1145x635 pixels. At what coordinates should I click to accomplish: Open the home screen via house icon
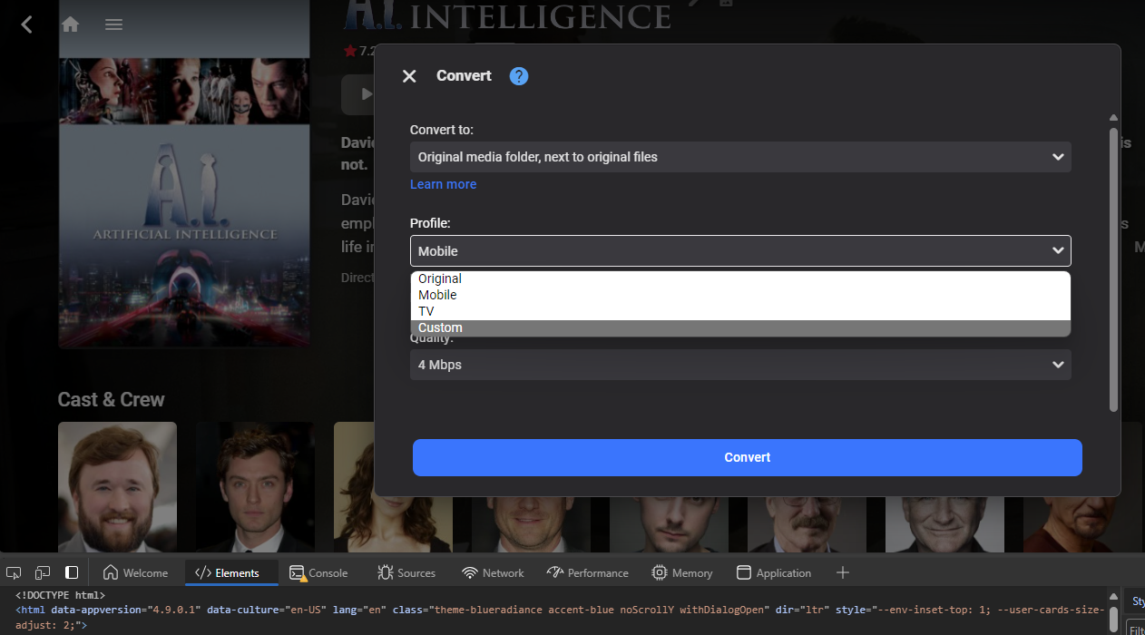coord(70,24)
